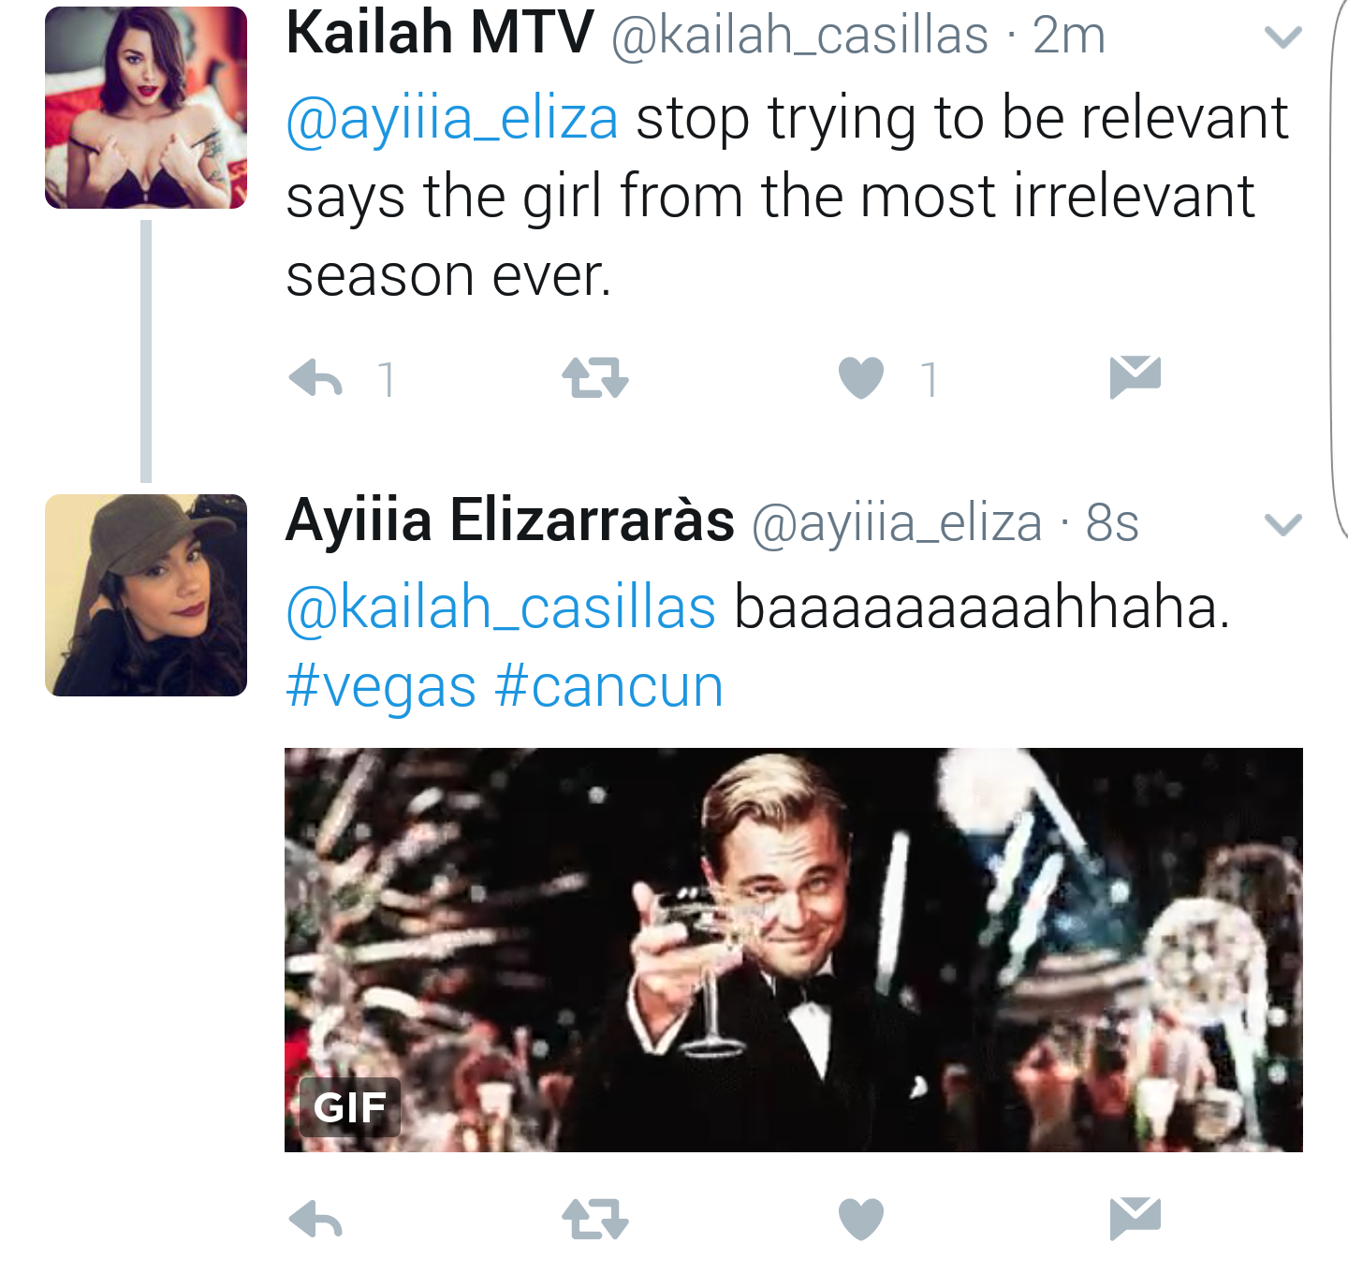Screen dimensions: 1348x1273
Task: Play the toasting GIF
Action: (x=794, y=950)
